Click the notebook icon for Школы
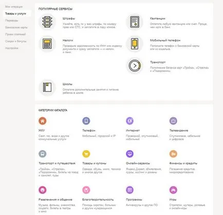This screenshot has height=215, width=223. 47,87
